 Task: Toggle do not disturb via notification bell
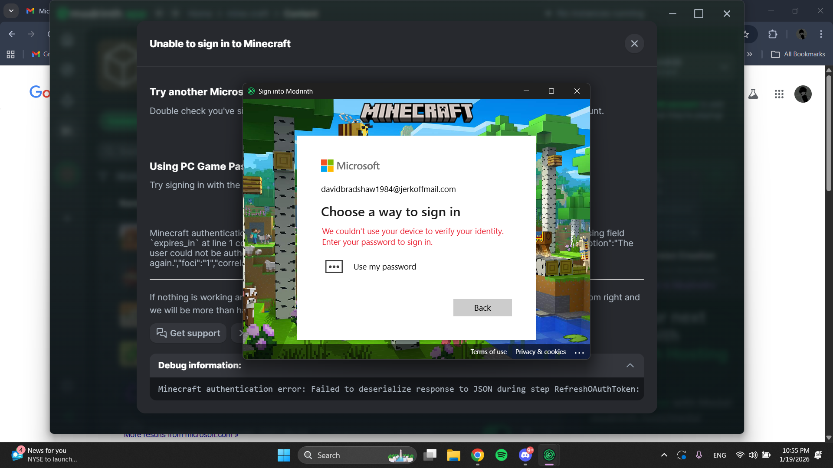818,455
